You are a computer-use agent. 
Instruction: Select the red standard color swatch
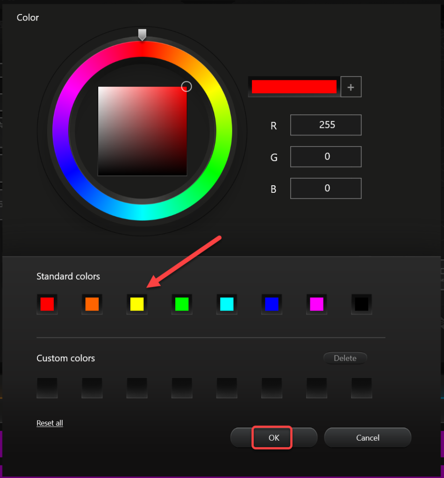tap(47, 303)
